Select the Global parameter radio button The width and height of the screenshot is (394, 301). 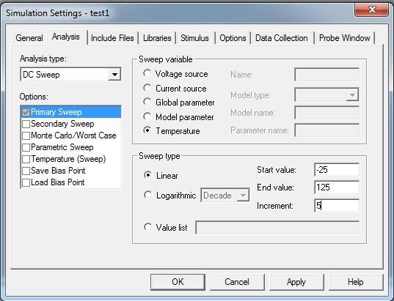pos(147,102)
